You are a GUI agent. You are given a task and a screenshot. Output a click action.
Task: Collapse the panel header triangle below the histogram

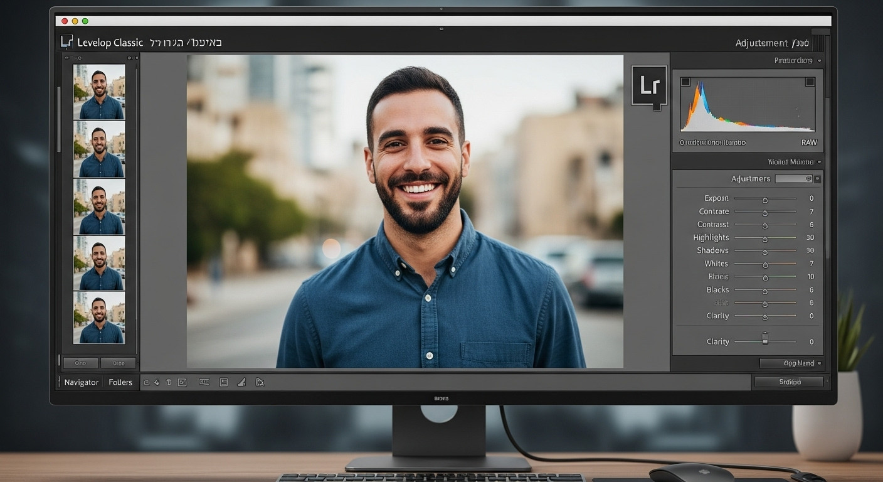(x=819, y=162)
